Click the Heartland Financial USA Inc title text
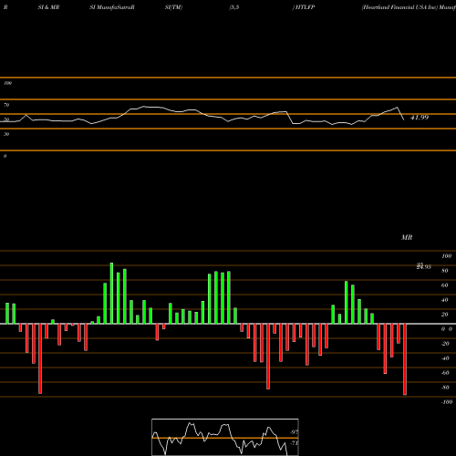The width and height of the screenshot is (456, 456). click(x=399, y=7)
